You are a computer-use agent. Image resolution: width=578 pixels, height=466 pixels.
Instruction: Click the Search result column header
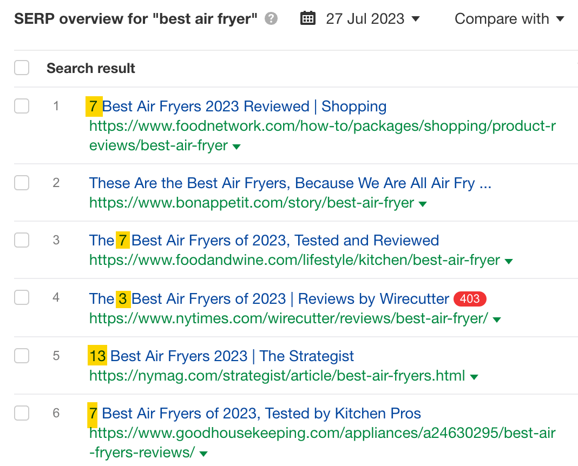pyautogui.click(x=90, y=68)
